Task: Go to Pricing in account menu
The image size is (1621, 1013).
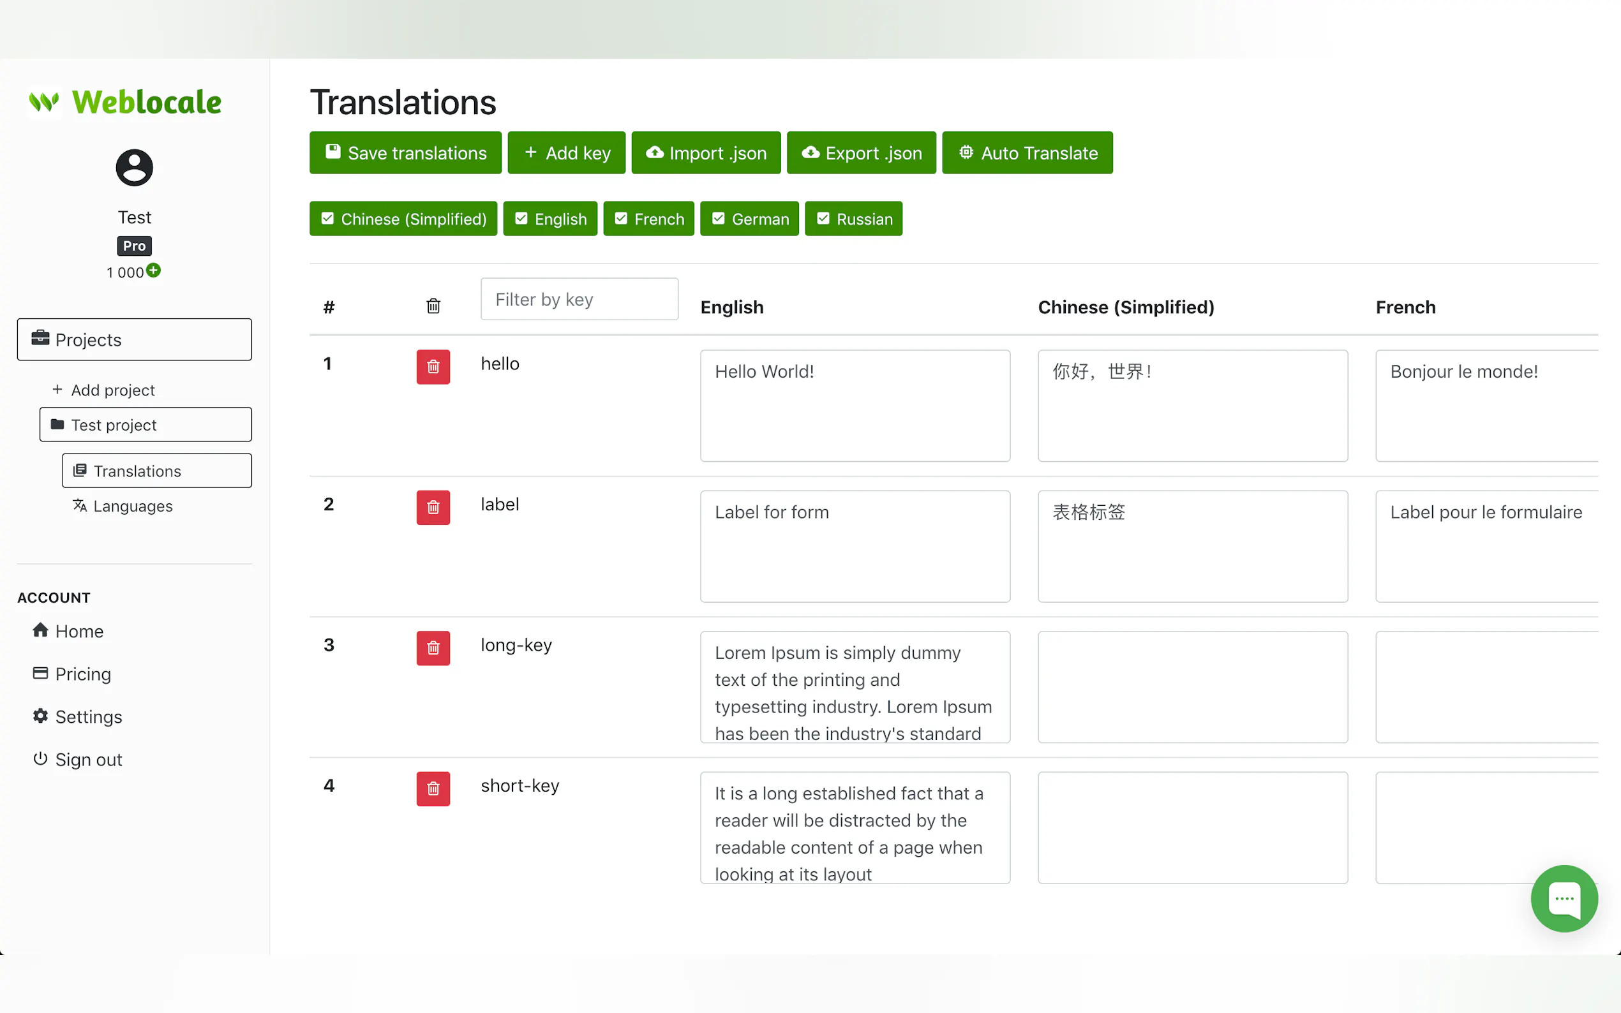Action: [82, 674]
